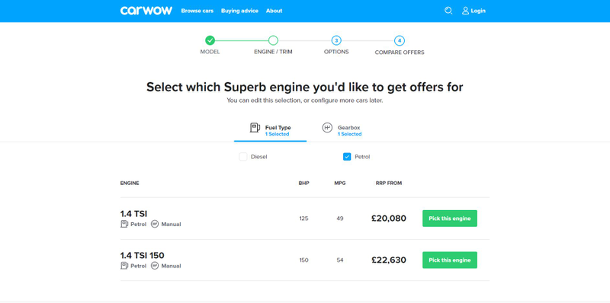Click the 49 MPG value
The height and width of the screenshot is (303, 610).
(340, 218)
